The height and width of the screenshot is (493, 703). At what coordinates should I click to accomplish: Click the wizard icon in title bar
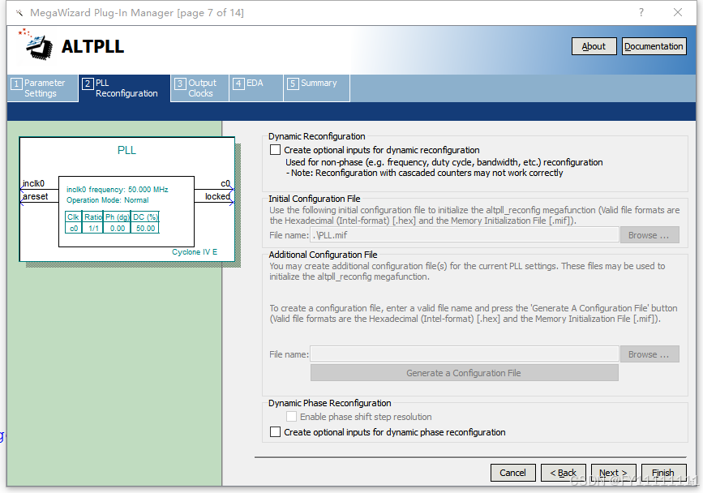[x=19, y=12]
